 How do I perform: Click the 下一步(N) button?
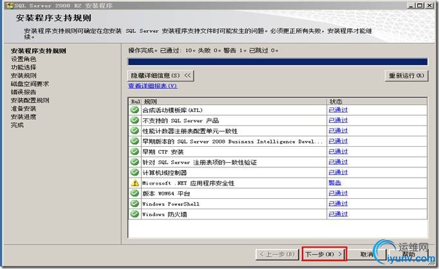coord(324,254)
